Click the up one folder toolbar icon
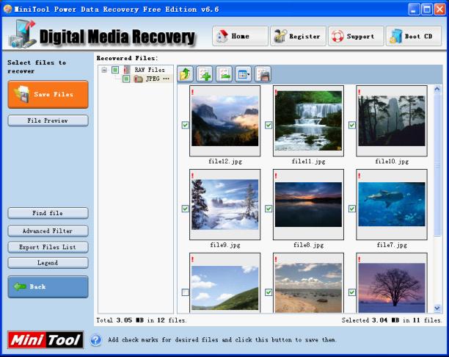The height and width of the screenshot is (357, 449). click(185, 74)
